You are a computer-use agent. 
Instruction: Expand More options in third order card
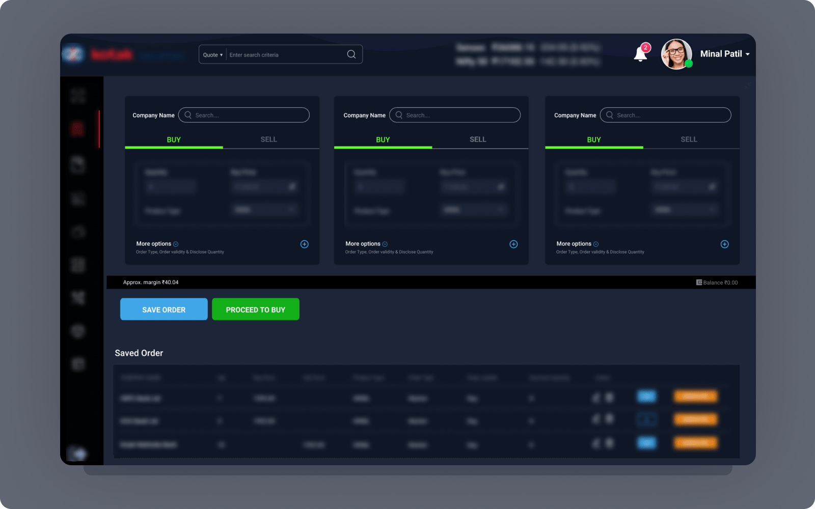click(577, 244)
